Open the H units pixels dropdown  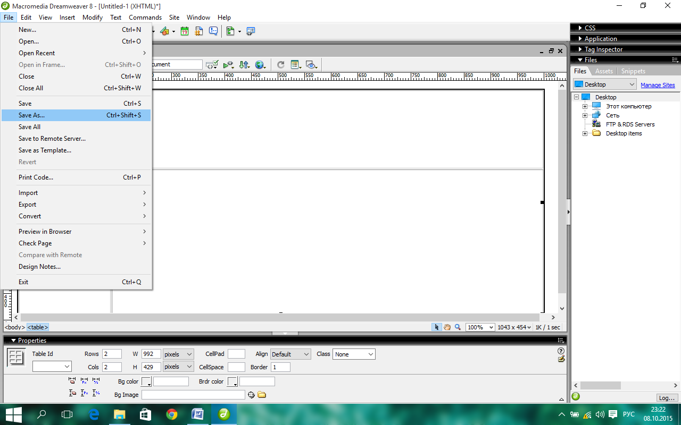point(178,367)
